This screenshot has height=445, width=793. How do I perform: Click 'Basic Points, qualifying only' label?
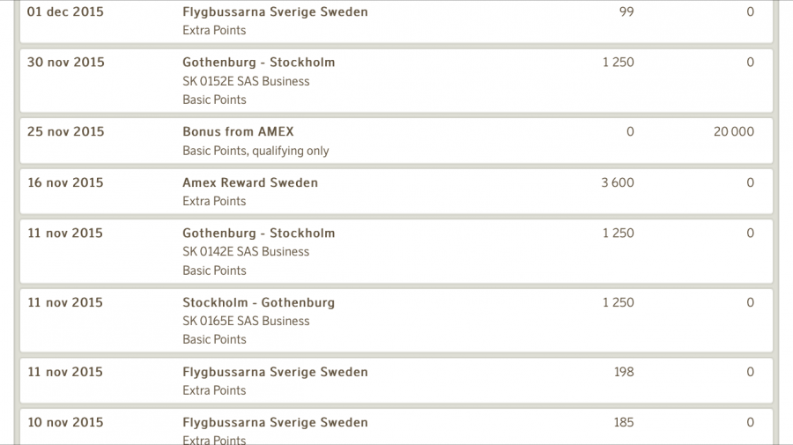(256, 151)
